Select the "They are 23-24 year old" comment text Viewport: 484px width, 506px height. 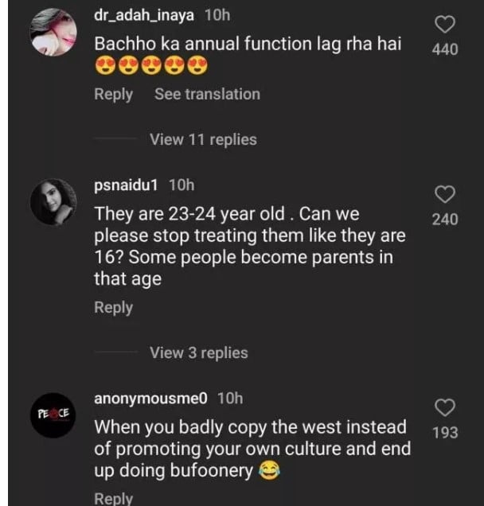click(250, 247)
